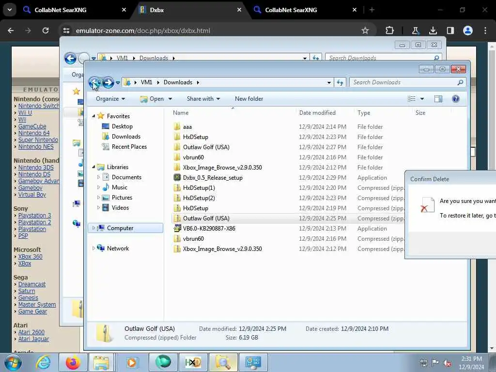Sort by the Type column header
The width and height of the screenshot is (496, 372).
(364, 112)
